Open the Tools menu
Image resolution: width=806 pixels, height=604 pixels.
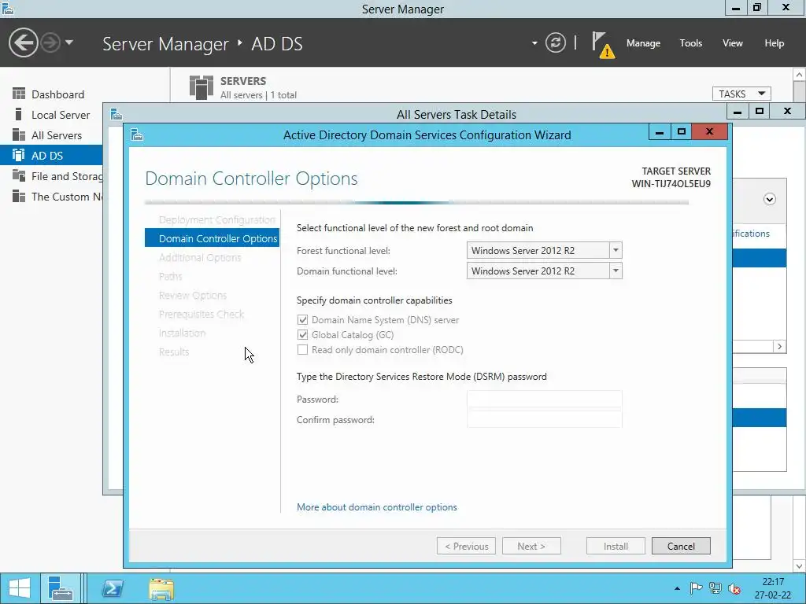click(x=691, y=43)
